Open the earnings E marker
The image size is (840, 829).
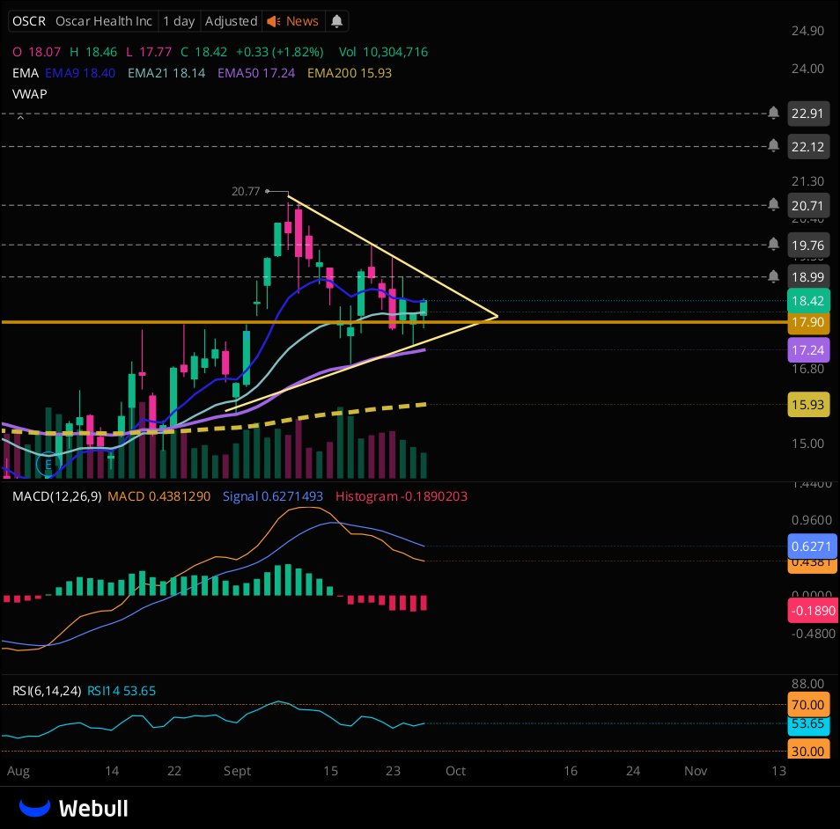48,464
